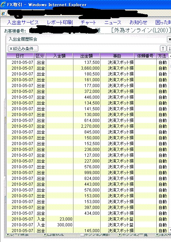The height and width of the screenshot is (242, 171).
Task: Select the 177,000 withdrawal amount cell
Action: coord(87,86)
